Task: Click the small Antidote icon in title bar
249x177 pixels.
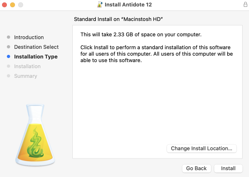Action: [x=99, y=5]
